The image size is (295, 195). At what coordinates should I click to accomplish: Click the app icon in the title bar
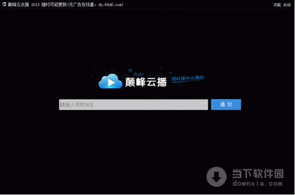click(4, 4)
